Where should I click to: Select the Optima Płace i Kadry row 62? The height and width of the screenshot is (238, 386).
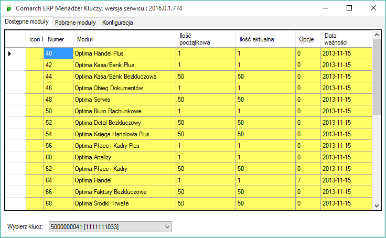point(125,169)
